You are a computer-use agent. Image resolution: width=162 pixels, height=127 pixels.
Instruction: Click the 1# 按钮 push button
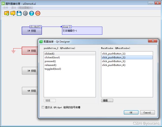coord(32,31)
